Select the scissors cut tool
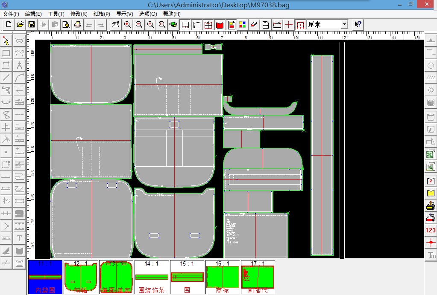Screen dimensions: 437x295 tap(6, 200)
